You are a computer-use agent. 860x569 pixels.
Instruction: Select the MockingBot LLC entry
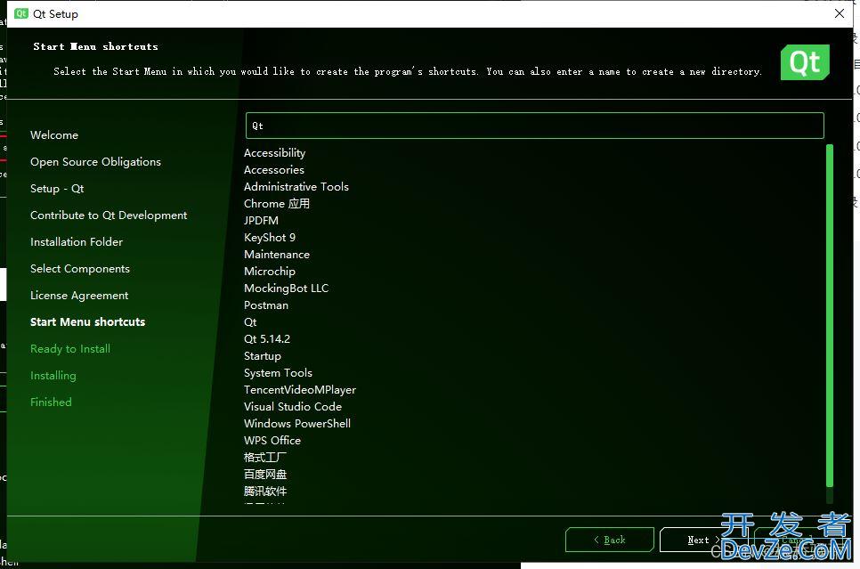(287, 289)
